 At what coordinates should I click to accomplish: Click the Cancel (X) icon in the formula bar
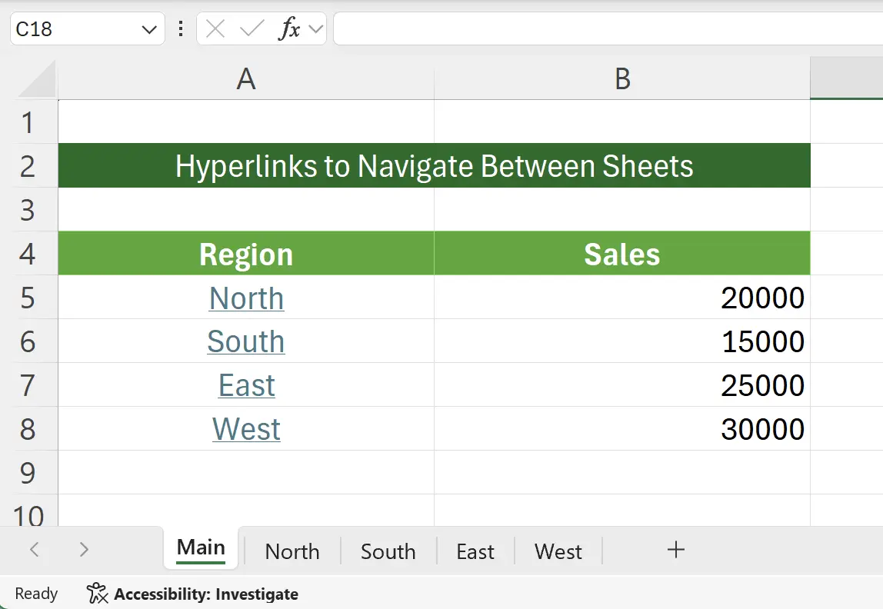(215, 28)
